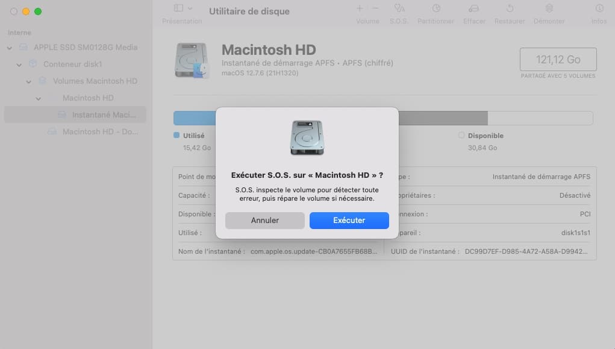Collapse the Volumes Macintosh HD chevron
Screen dimensions: 615x349
point(29,81)
